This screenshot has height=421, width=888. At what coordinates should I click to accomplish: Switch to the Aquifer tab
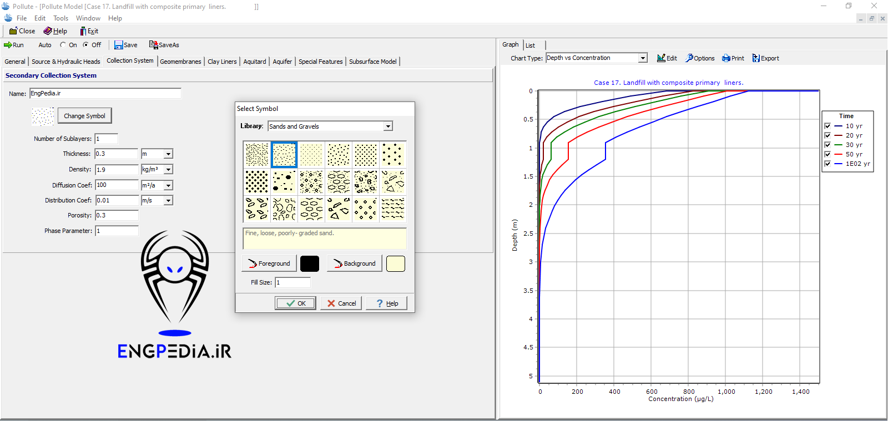tap(282, 62)
